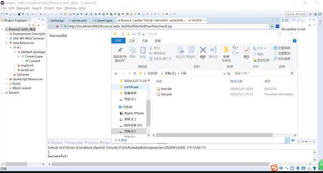Collapse the BouncyCastle project tree node
The height and width of the screenshot is (173, 323).
click(x=2, y=29)
